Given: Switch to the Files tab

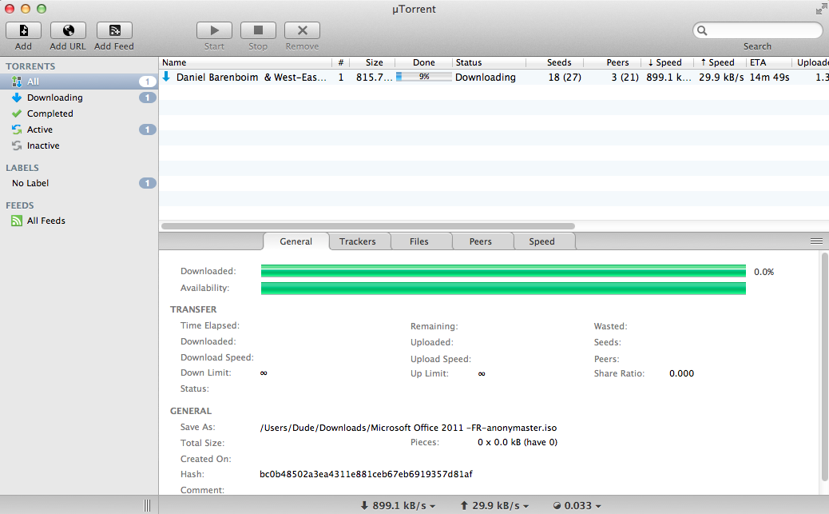Looking at the screenshot, I should pyautogui.click(x=419, y=241).
